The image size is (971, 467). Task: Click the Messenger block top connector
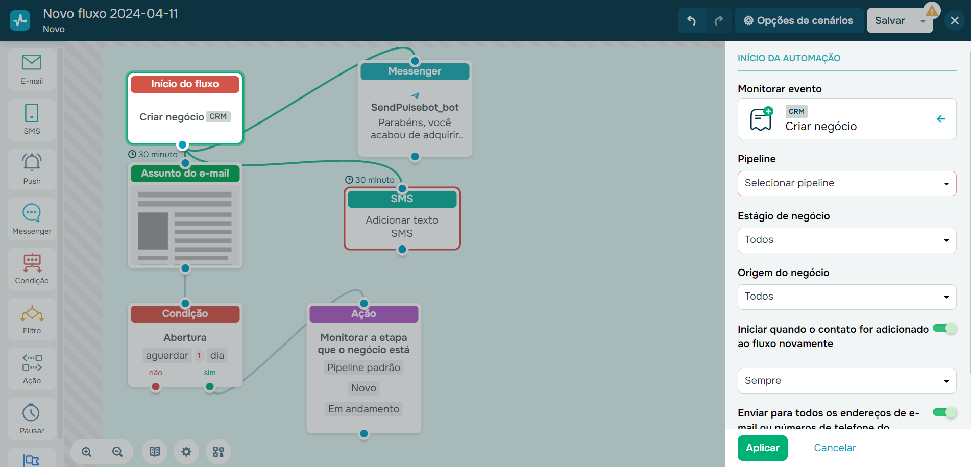(415, 61)
